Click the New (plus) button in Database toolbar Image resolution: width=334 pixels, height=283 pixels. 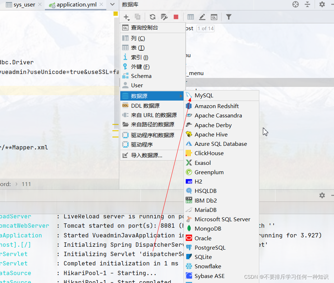point(126,17)
